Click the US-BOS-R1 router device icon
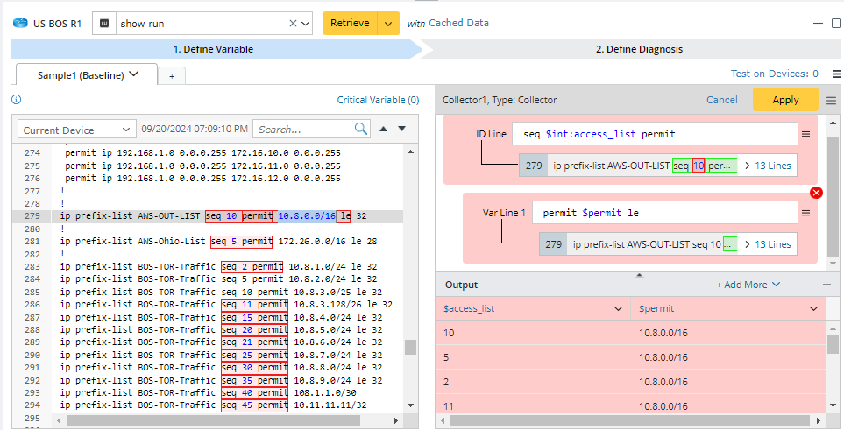This screenshot has width=844, height=430. (19, 24)
